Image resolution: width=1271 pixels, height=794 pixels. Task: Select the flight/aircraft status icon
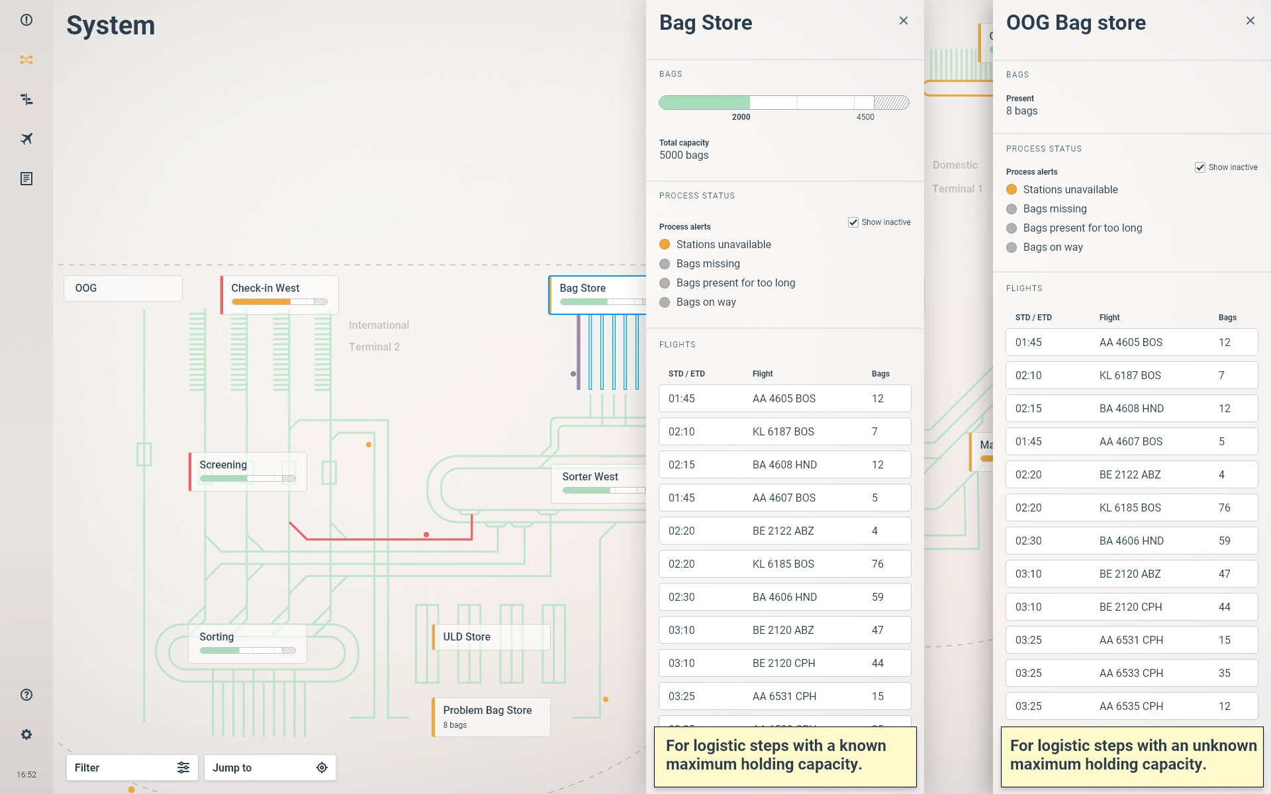tap(26, 138)
